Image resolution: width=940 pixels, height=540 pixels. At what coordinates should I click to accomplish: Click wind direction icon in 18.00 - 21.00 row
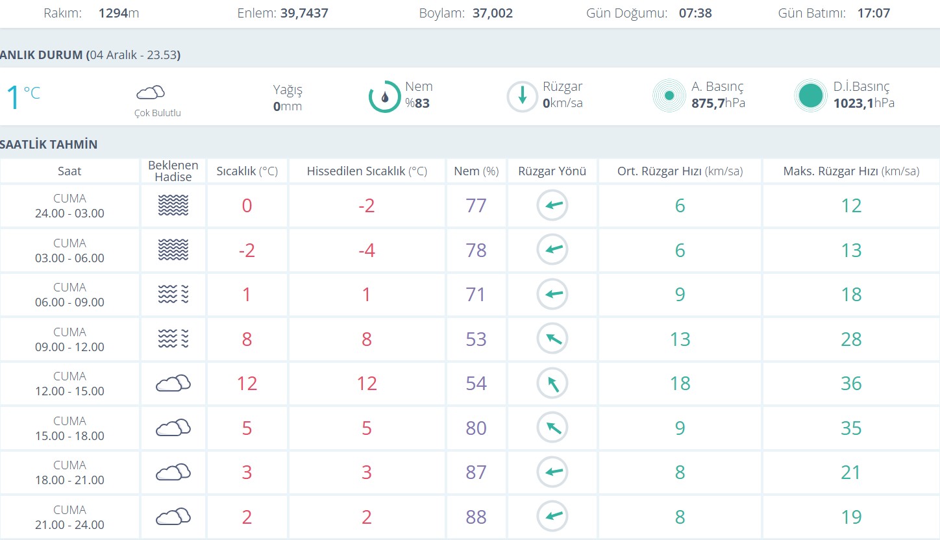point(552,472)
